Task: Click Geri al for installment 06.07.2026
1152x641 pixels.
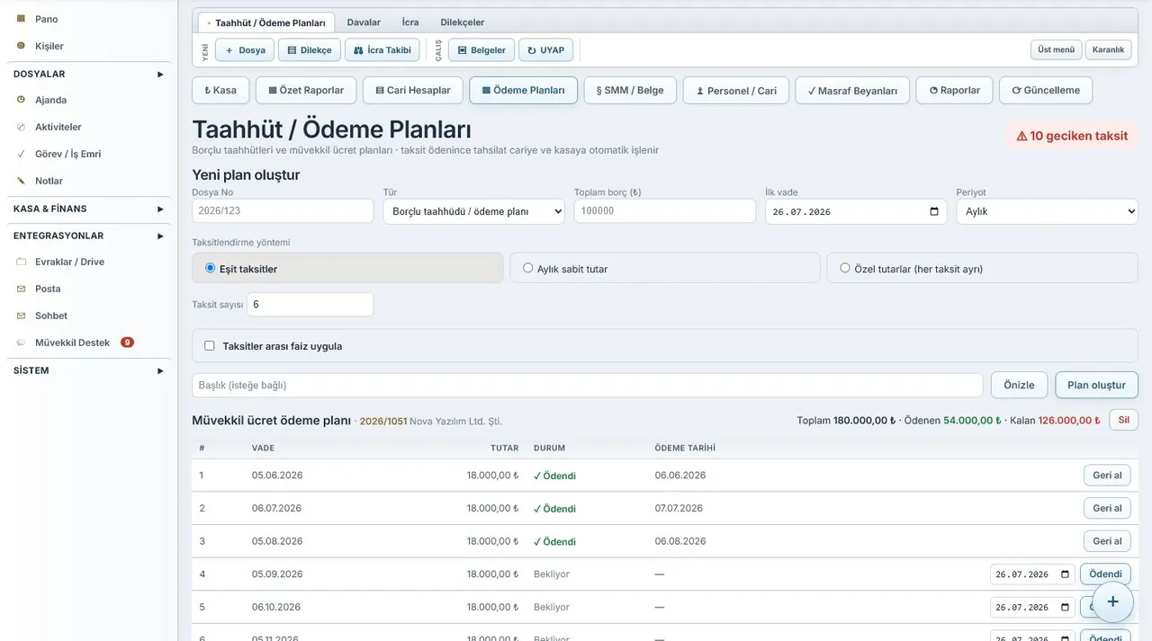Action: (x=1107, y=508)
